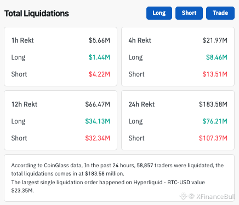Screen dimensions: 239x205
Task: Click the 1h Long value $1.44M
Action: pyautogui.click(x=99, y=57)
